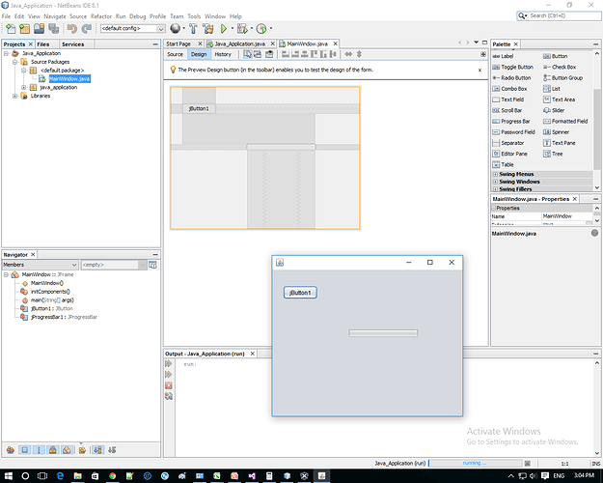Click the Debug Project toolbar icon
The image size is (603, 483).
tap(241, 29)
